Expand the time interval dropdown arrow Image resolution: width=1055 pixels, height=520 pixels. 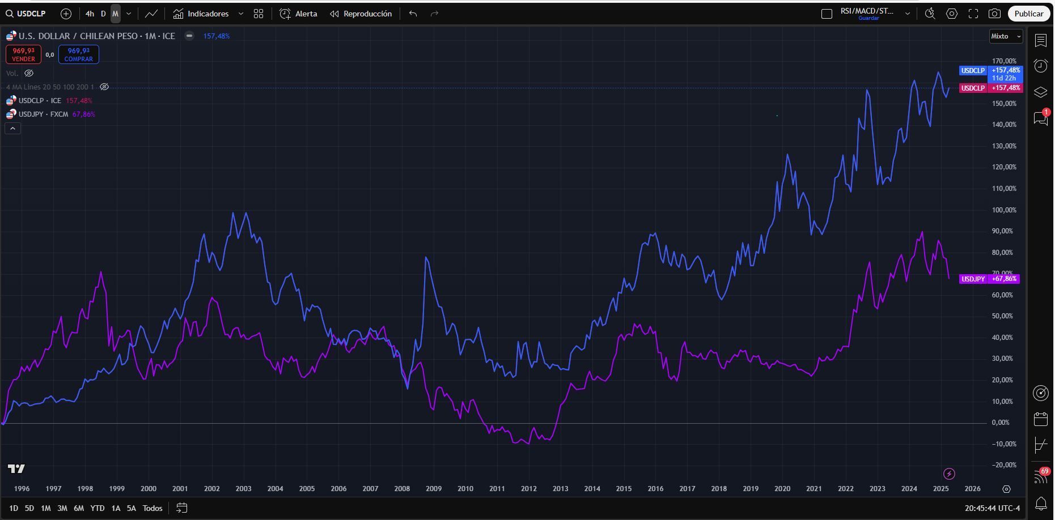click(129, 14)
